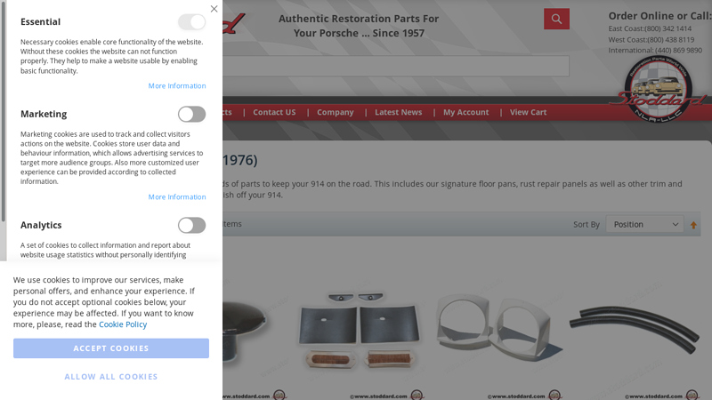Enable the Analytics cookies toggle
712x400 pixels.
(x=191, y=225)
